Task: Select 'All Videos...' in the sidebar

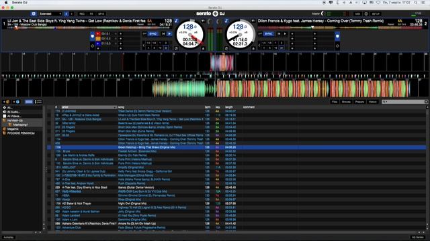Action: pos(14,116)
